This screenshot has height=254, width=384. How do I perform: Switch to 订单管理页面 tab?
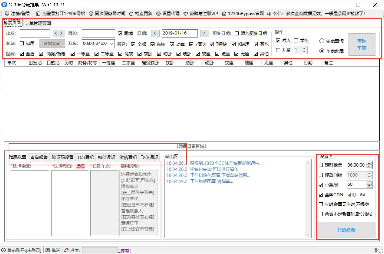[38, 23]
